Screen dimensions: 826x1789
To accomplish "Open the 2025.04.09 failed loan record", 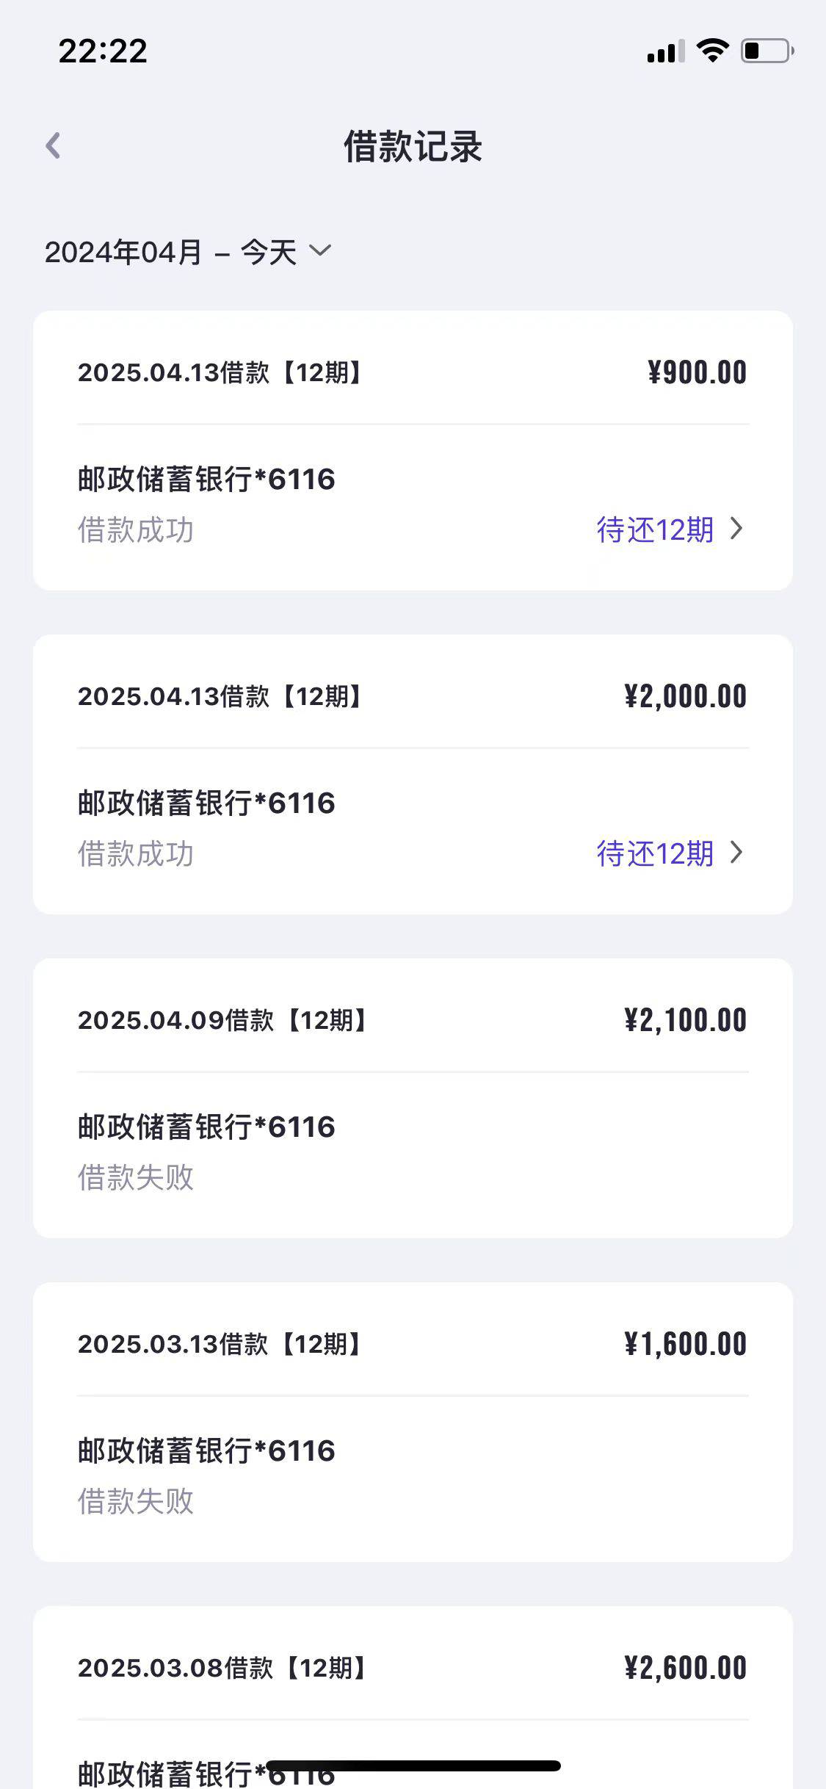I will pyautogui.click(x=413, y=1098).
